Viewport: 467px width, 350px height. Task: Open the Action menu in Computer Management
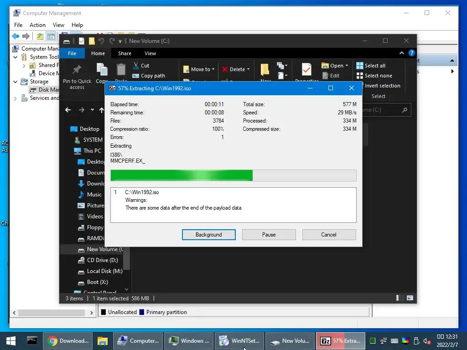pos(37,25)
